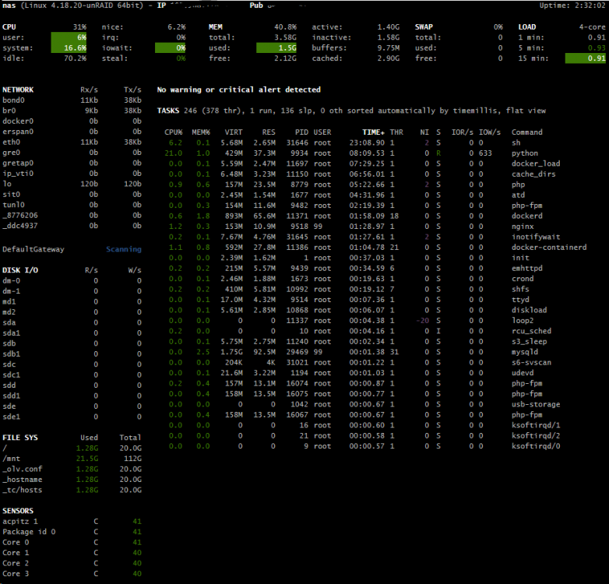Click the PID column header
Image resolution: width=609 pixels, height=584 pixels.
pos(301,132)
